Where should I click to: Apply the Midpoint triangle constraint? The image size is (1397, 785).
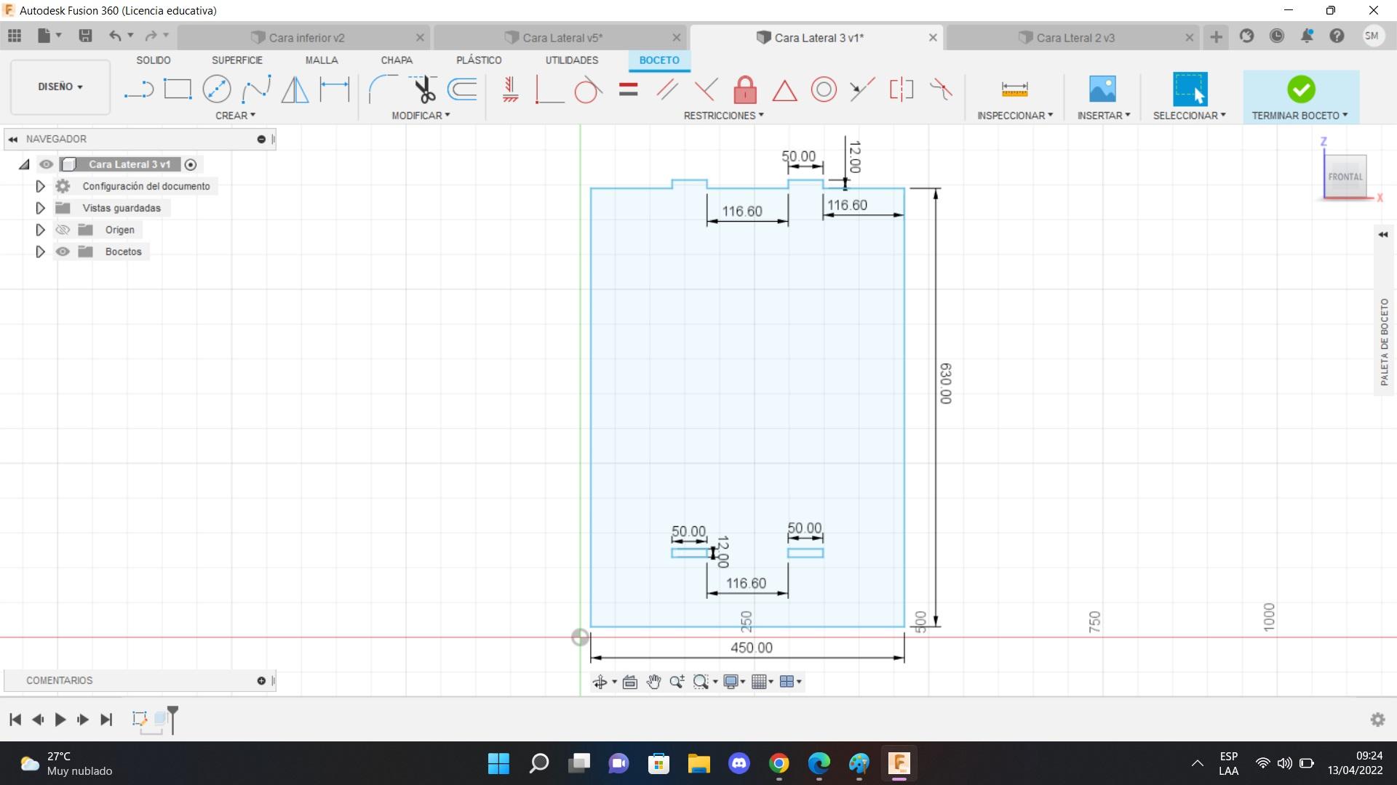pos(784,91)
